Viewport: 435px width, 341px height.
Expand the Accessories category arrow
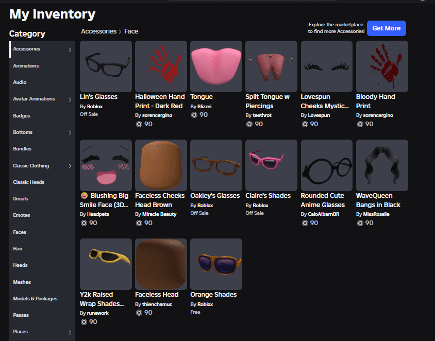click(x=70, y=50)
